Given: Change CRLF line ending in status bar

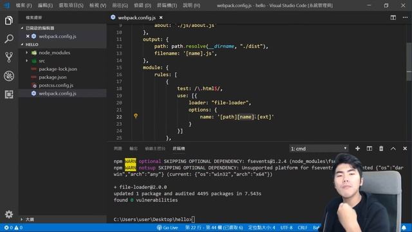Looking at the screenshot, I should point(303,227).
